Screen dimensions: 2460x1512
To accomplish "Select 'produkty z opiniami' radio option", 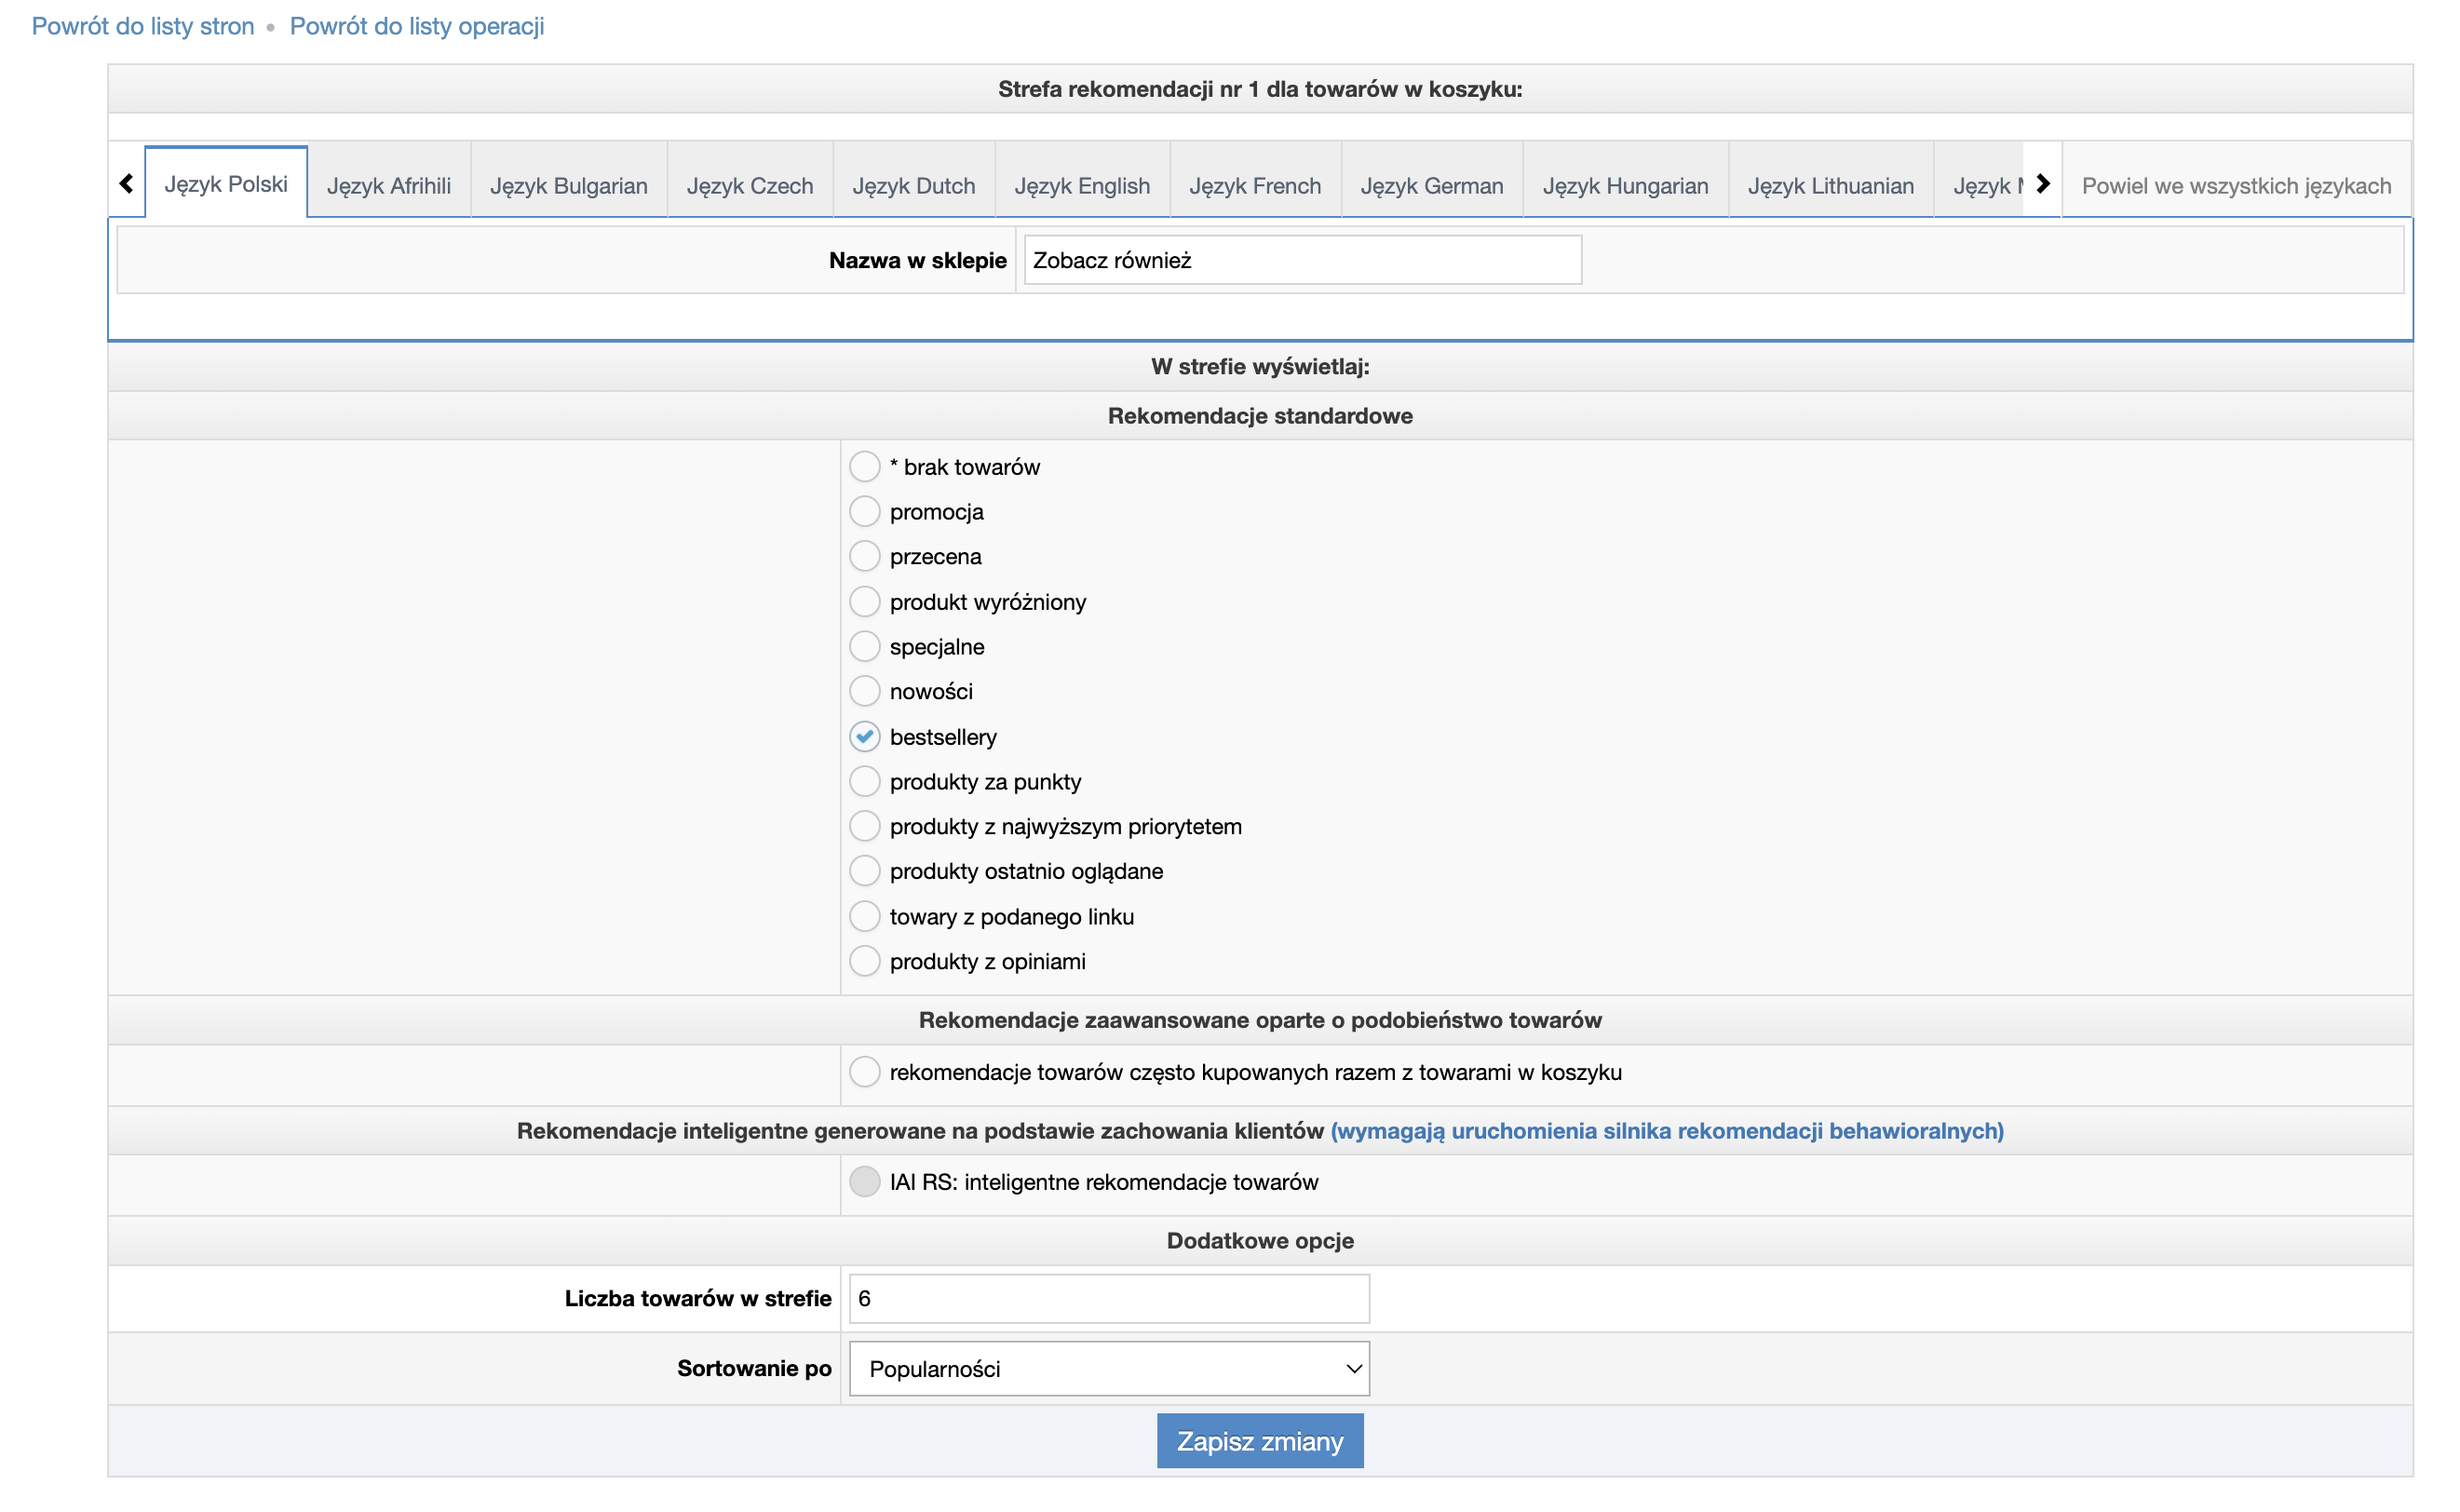I will (x=864, y=961).
